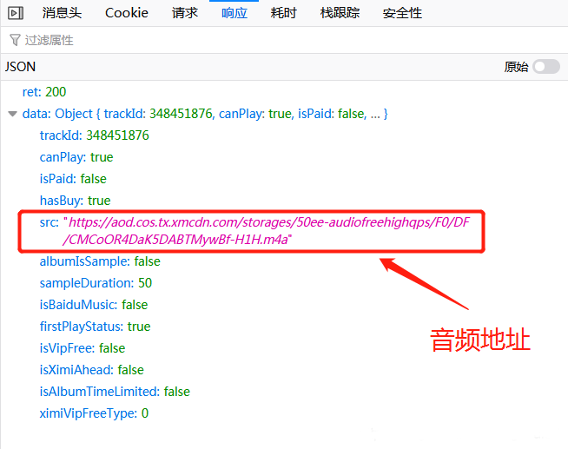Screen dimensions: 568x449
Task: Select the sampleDuration property row
Action: tap(96, 283)
